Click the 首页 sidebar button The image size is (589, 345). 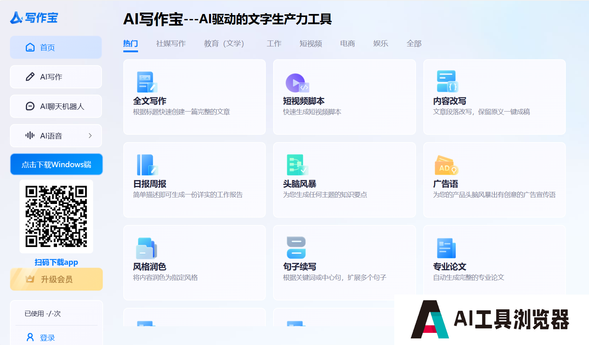pyautogui.click(x=56, y=47)
